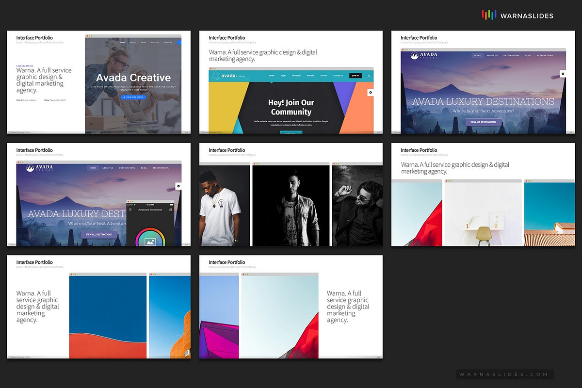Click the JOIN US button in Avada Forum
The width and height of the screenshot is (582, 388).
click(x=356, y=76)
